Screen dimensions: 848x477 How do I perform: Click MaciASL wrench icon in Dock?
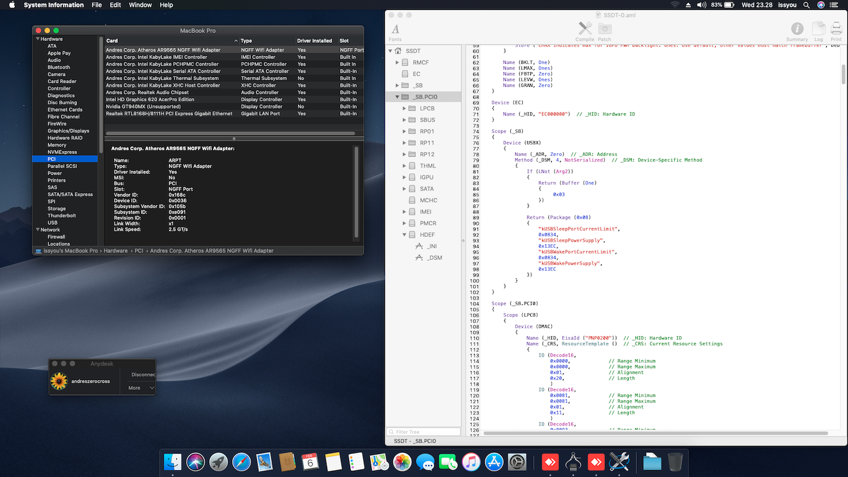[x=619, y=461]
